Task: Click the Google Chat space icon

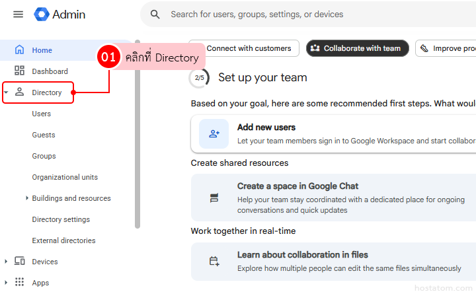Action: coord(214,198)
